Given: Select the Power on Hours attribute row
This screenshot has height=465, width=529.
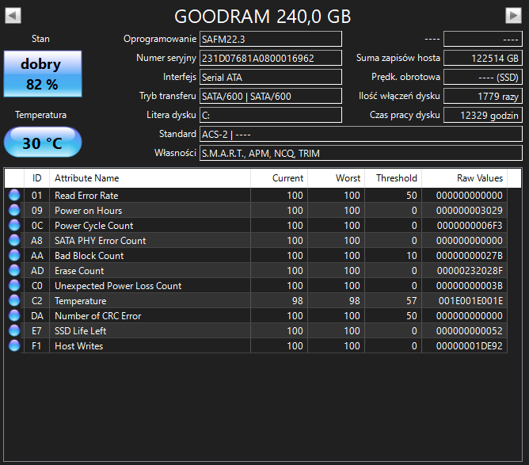Looking at the screenshot, I should click(256, 210).
